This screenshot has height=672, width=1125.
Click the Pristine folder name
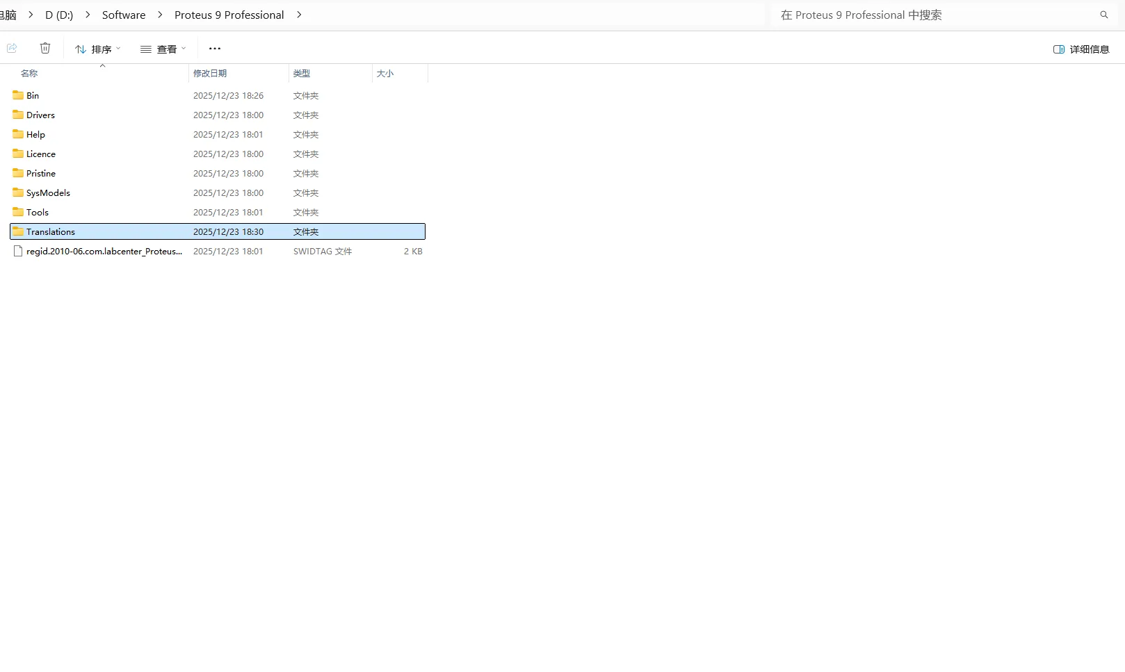click(x=41, y=174)
